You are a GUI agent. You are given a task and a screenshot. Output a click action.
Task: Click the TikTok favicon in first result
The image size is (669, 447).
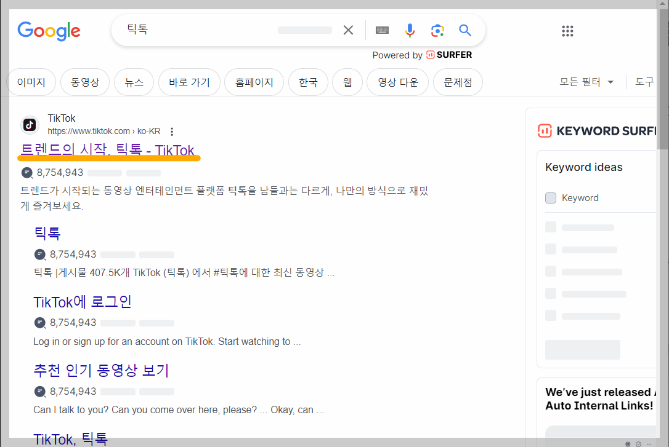pos(30,125)
